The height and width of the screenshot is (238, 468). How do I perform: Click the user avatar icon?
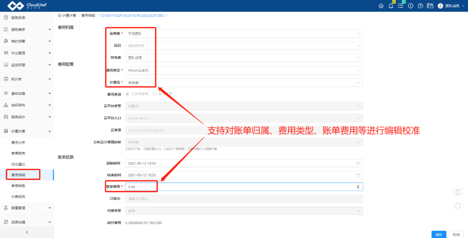pyautogui.click(x=440, y=6)
